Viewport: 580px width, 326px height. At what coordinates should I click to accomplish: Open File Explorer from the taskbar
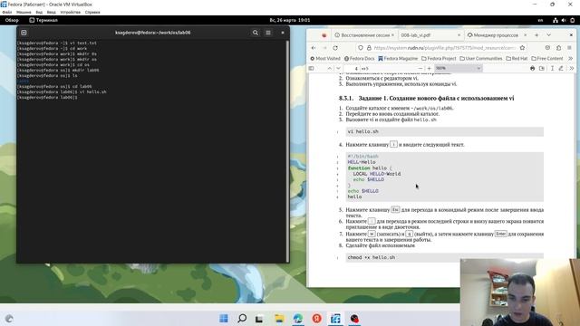(279, 318)
